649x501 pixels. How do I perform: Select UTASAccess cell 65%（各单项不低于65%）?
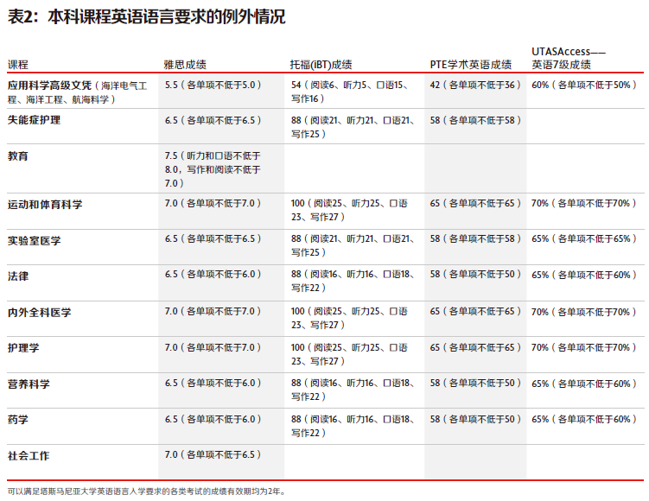coord(583,238)
